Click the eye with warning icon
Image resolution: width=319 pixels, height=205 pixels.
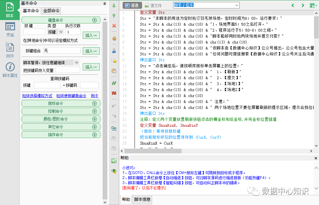point(114,171)
